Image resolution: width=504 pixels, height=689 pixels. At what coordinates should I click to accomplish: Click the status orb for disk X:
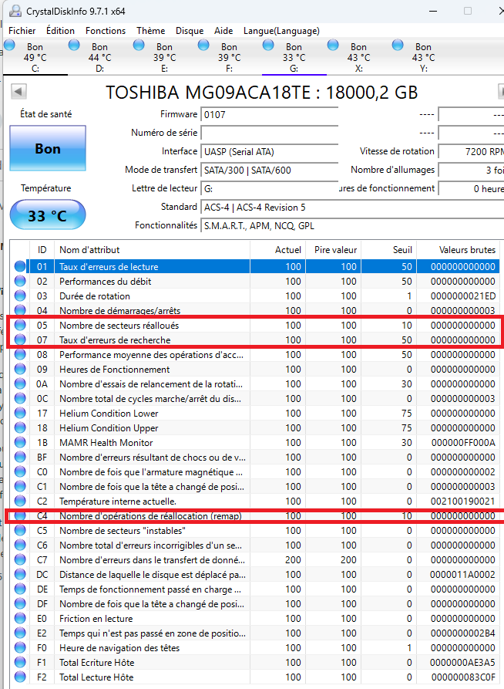click(333, 45)
